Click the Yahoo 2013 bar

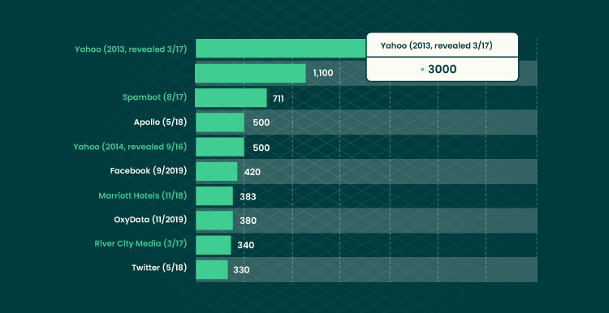[x=281, y=49]
